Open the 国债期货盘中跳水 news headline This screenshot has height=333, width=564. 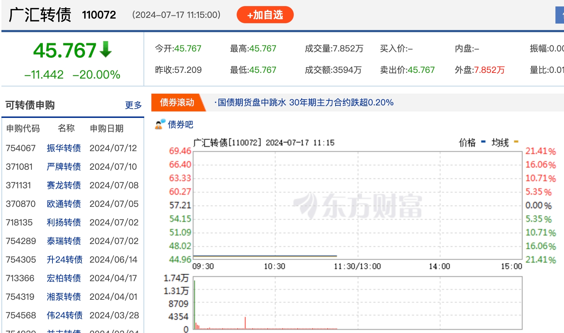[306, 103]
